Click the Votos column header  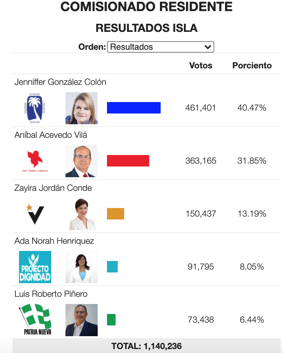(201, 65)
